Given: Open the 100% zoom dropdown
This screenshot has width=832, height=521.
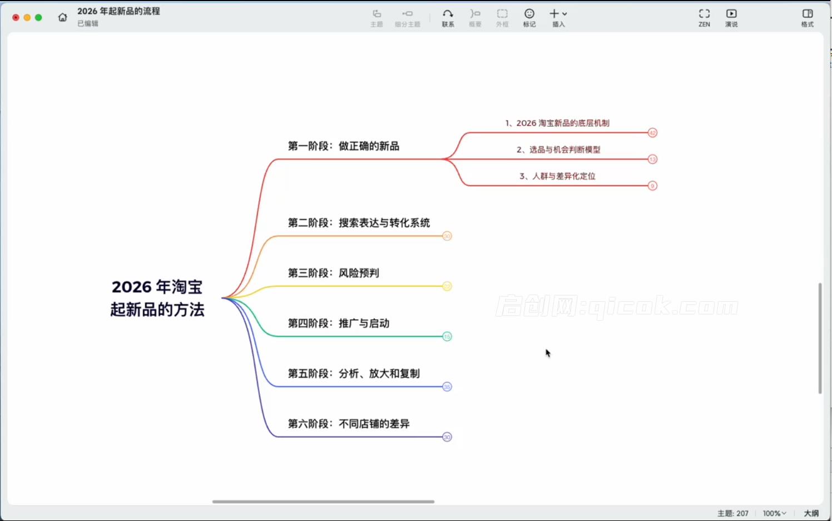Looking at the screenshot, I should coord(774,513).
